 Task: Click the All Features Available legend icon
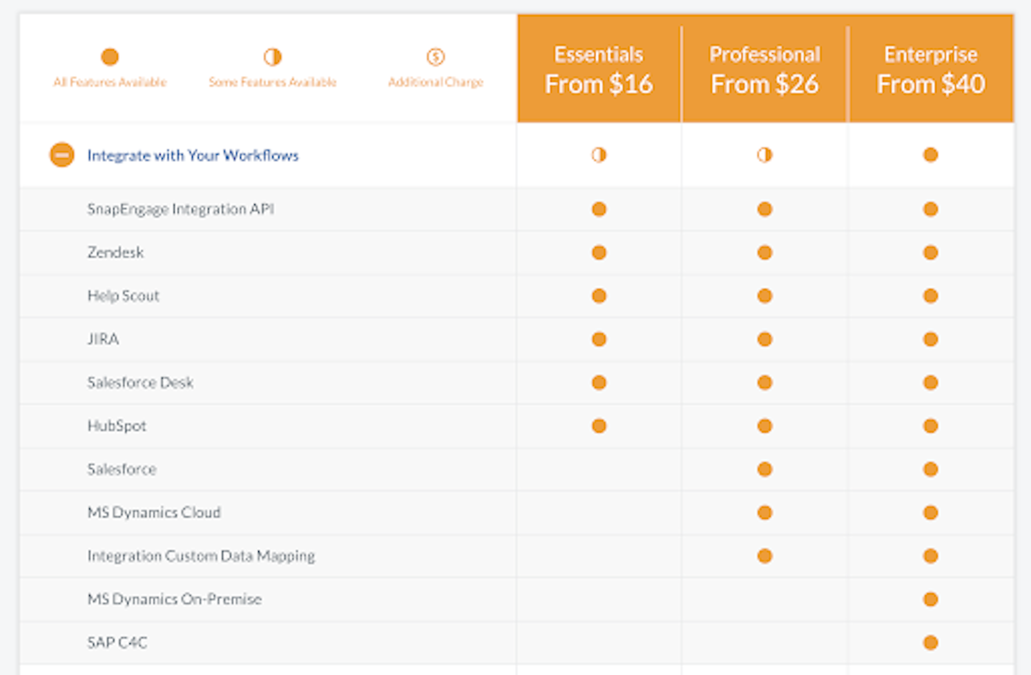[110, 57]
